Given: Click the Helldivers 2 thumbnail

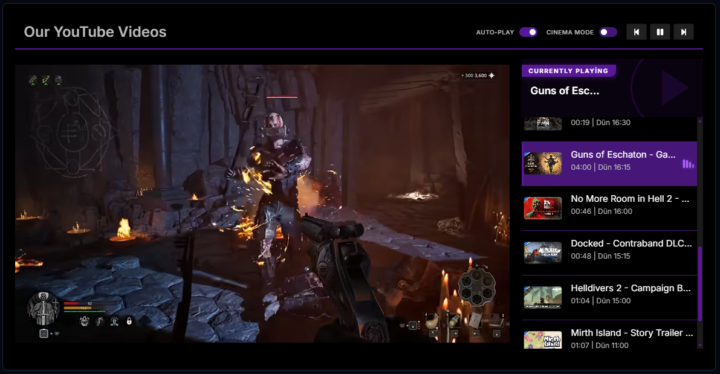Looking at the screenshot, I should pyautogui.click(x=543, y=297).
